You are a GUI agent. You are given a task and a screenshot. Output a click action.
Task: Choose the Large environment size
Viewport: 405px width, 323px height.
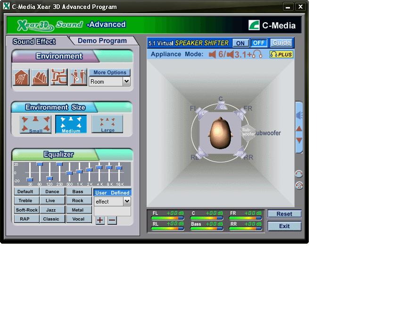coord(107,124)
